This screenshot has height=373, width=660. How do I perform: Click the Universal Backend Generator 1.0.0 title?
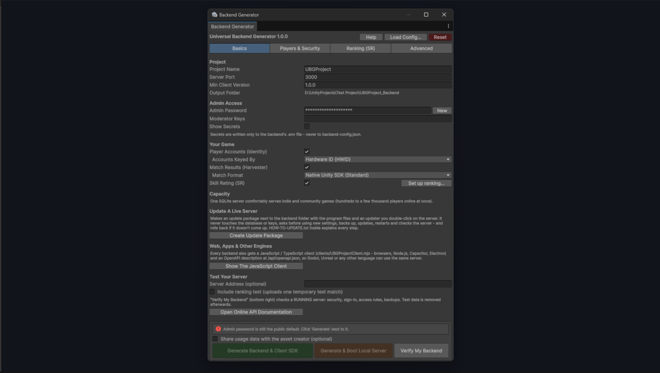click(249, 37)
